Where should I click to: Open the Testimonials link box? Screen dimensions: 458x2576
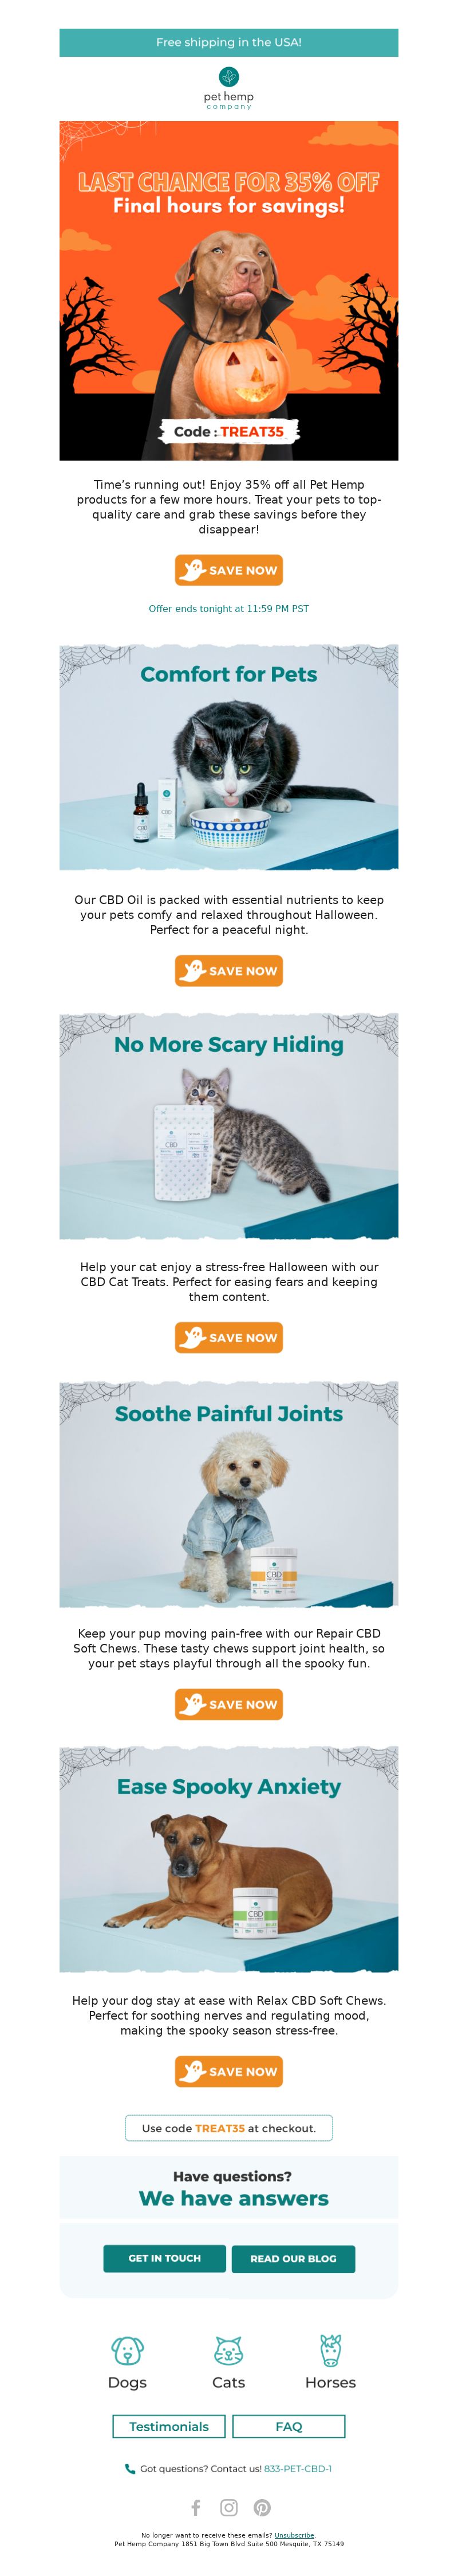169,2426
